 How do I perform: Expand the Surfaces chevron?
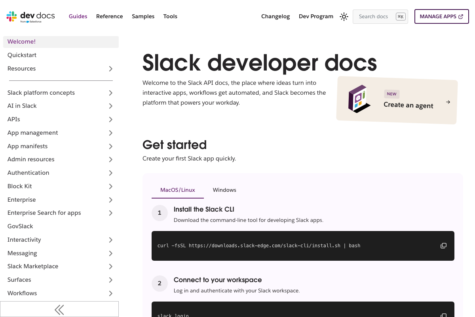tap(111, 280)
